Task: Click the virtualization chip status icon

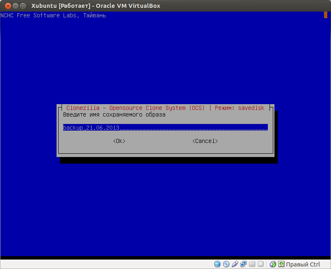Action: (261, 264)
